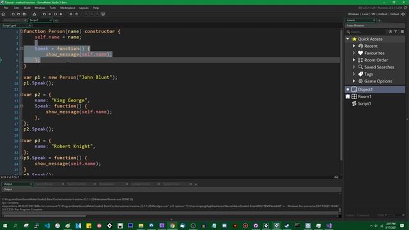Fold code region at line 12
Image resolution: width=409 pixels, height=230 pixels.
click(22, 95)
